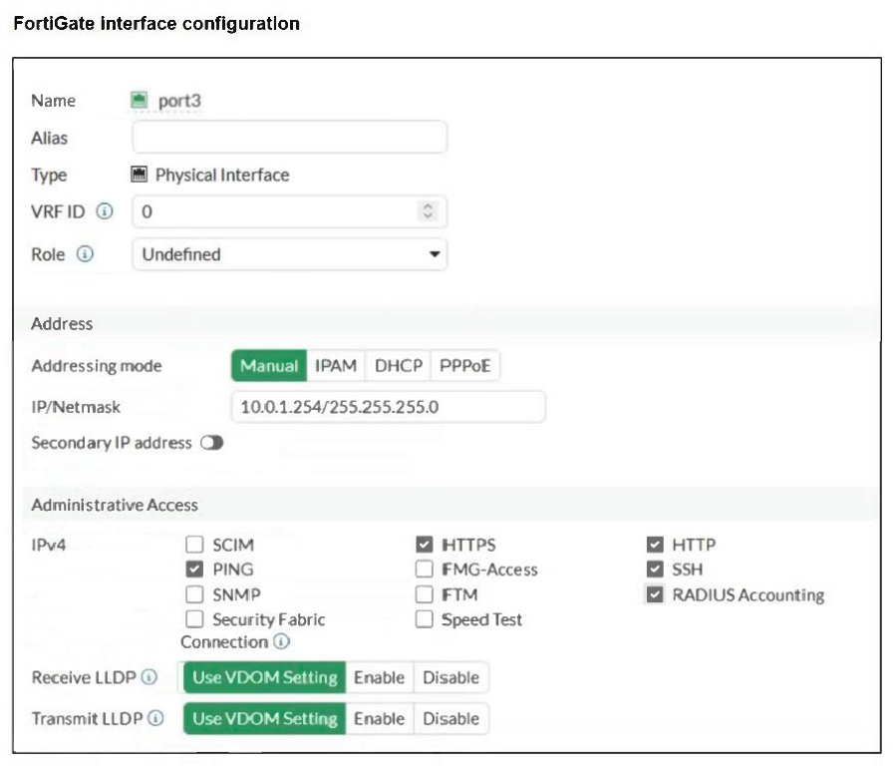Enable the SNMP checkbox

pos(194,594)
